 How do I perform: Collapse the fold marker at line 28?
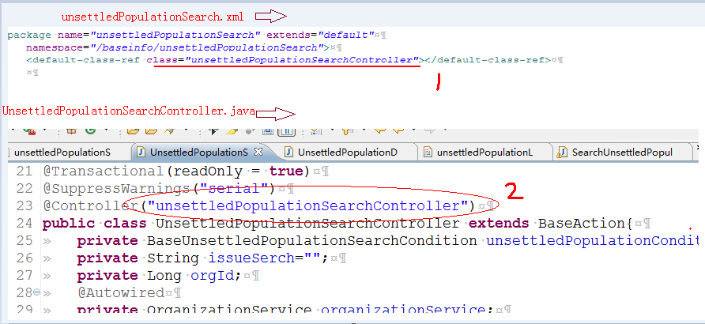point(37,292)
